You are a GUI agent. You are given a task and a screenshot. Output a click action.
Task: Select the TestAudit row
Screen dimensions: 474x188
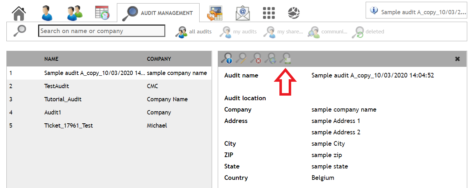[x=109, y=86]
